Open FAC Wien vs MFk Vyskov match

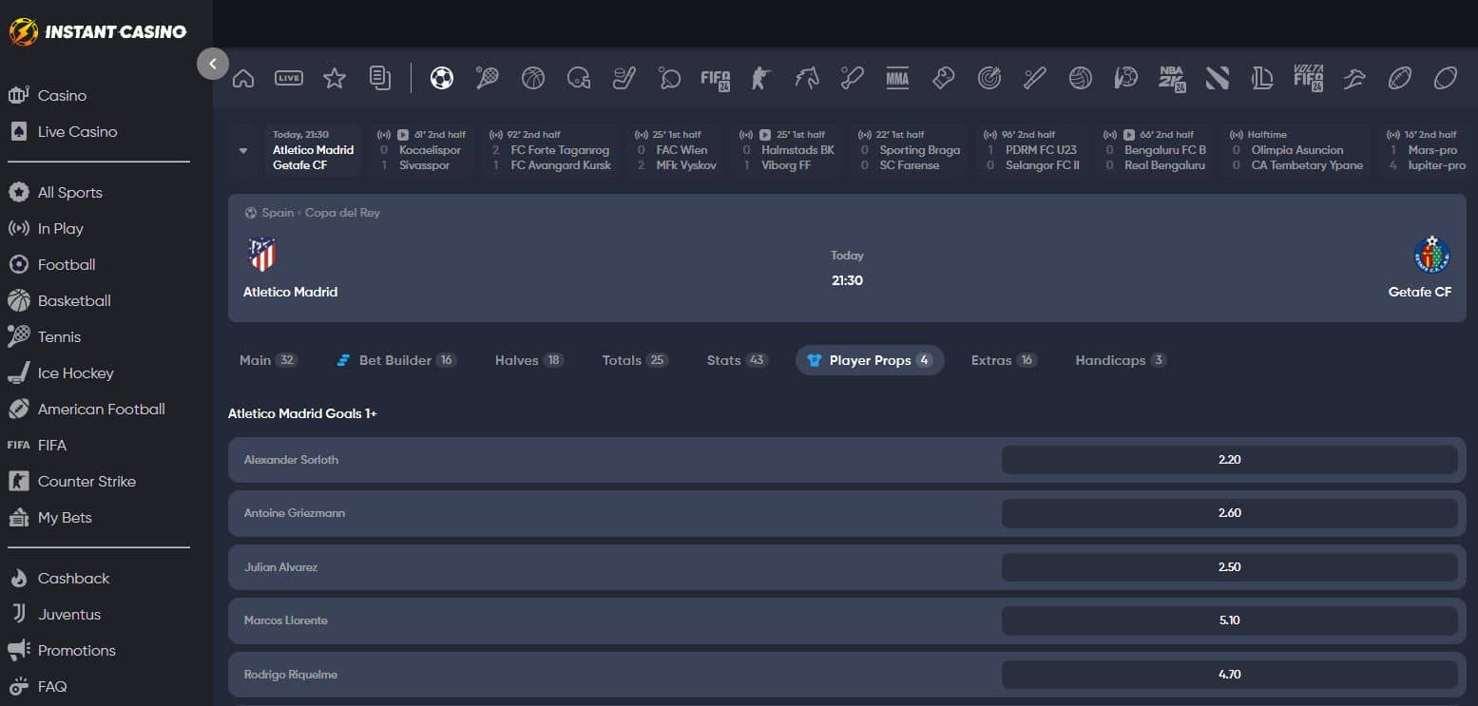point(677,150)
